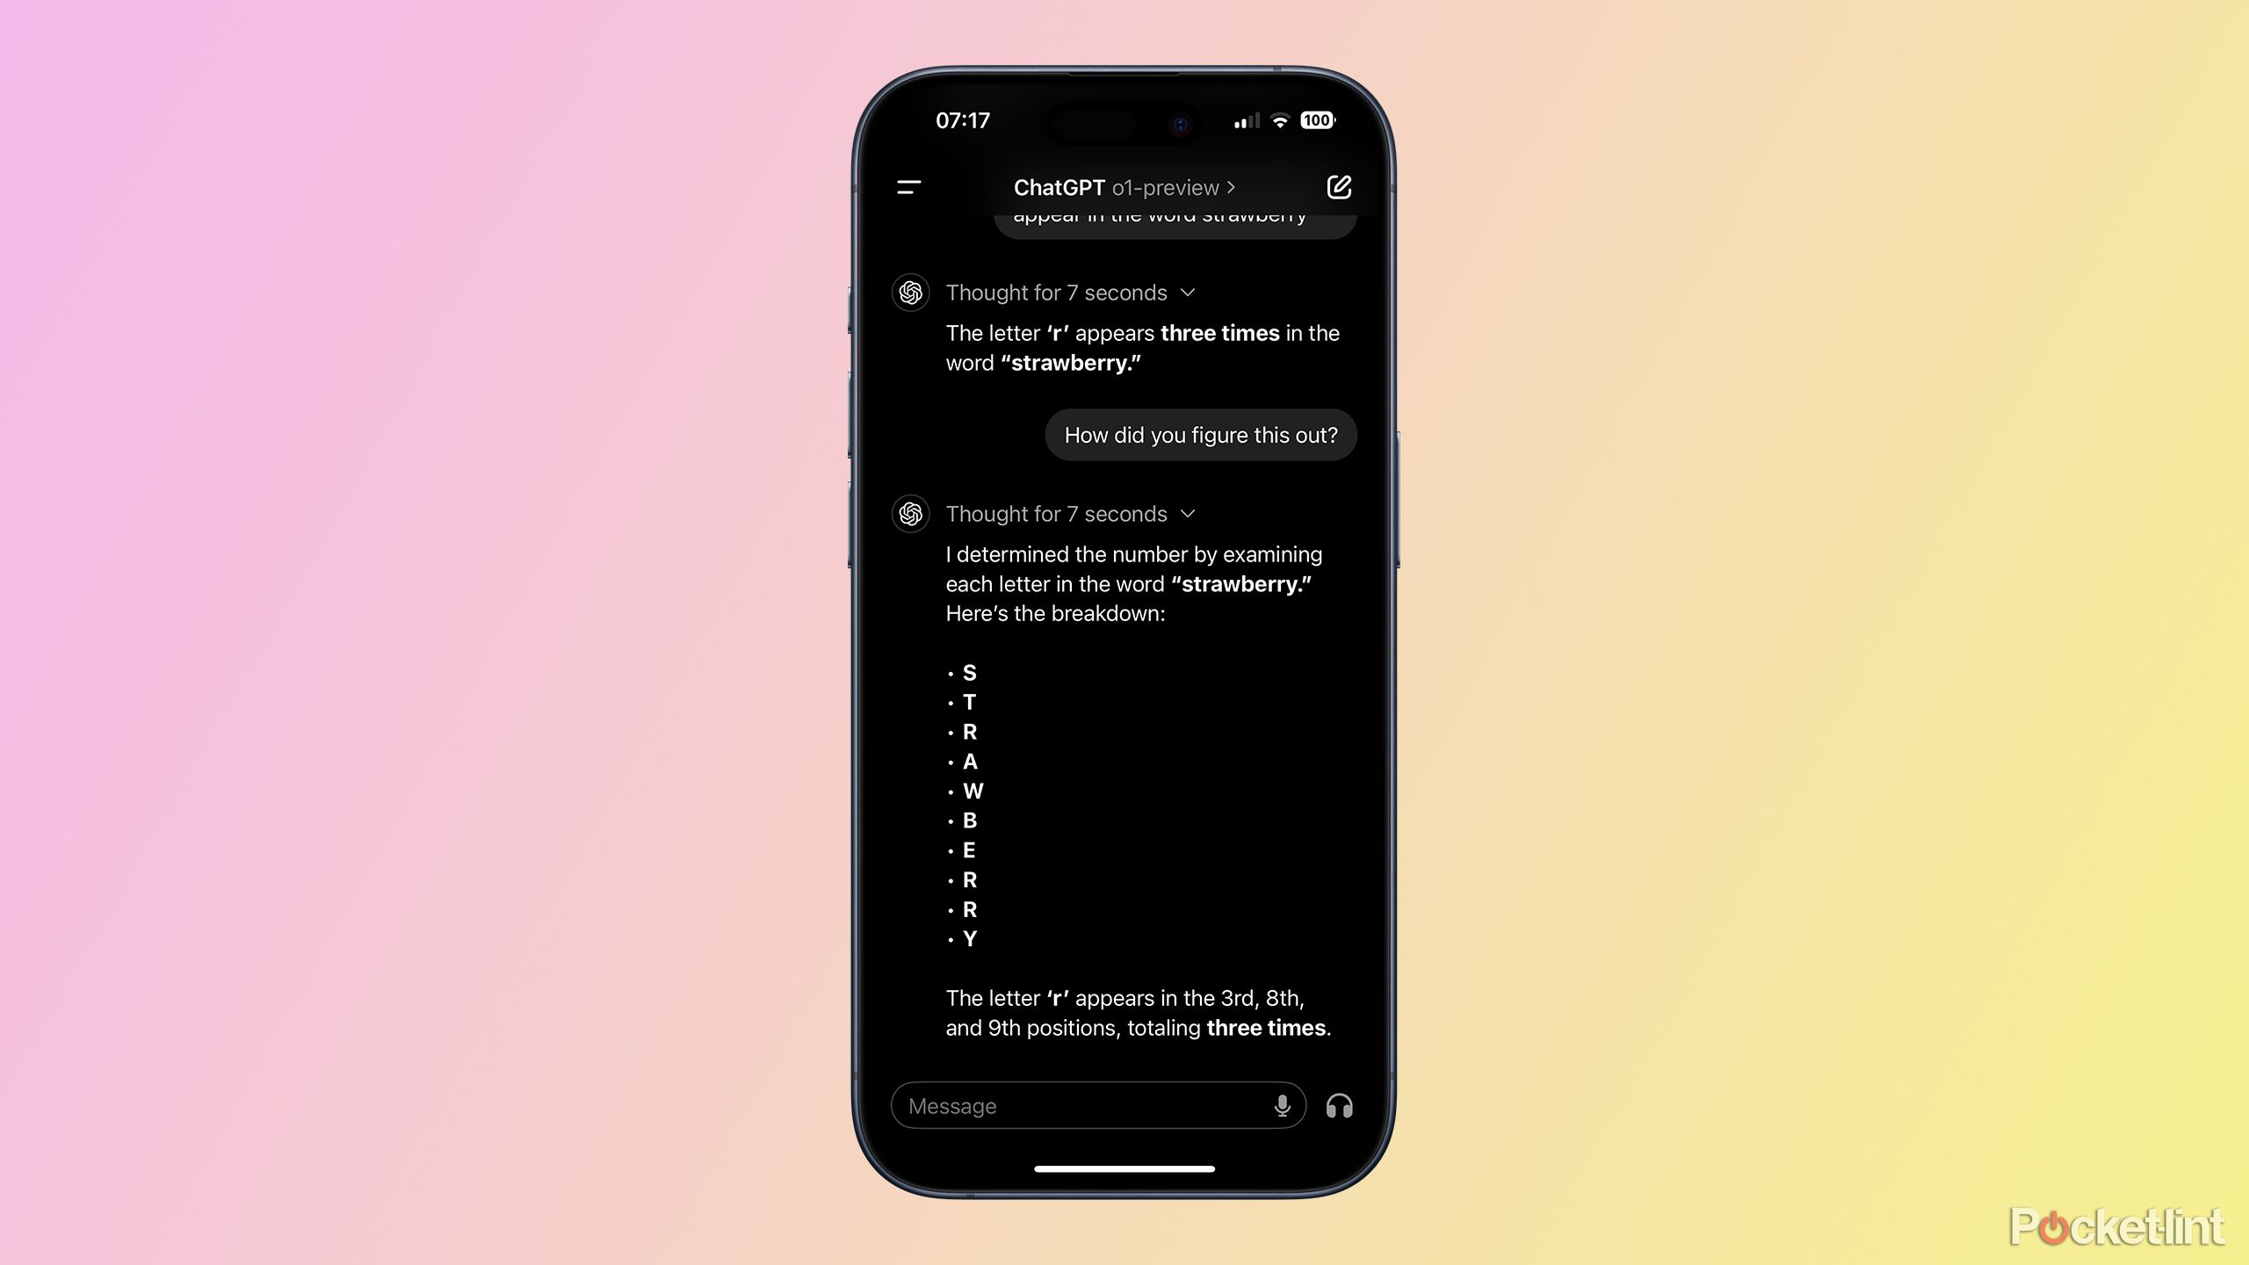
Task: Tap the ChatGPT logo/avatar icon
Action: (x=910, y=292)
